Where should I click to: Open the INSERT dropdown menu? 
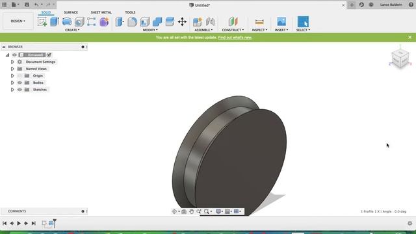tap(281, 30)
